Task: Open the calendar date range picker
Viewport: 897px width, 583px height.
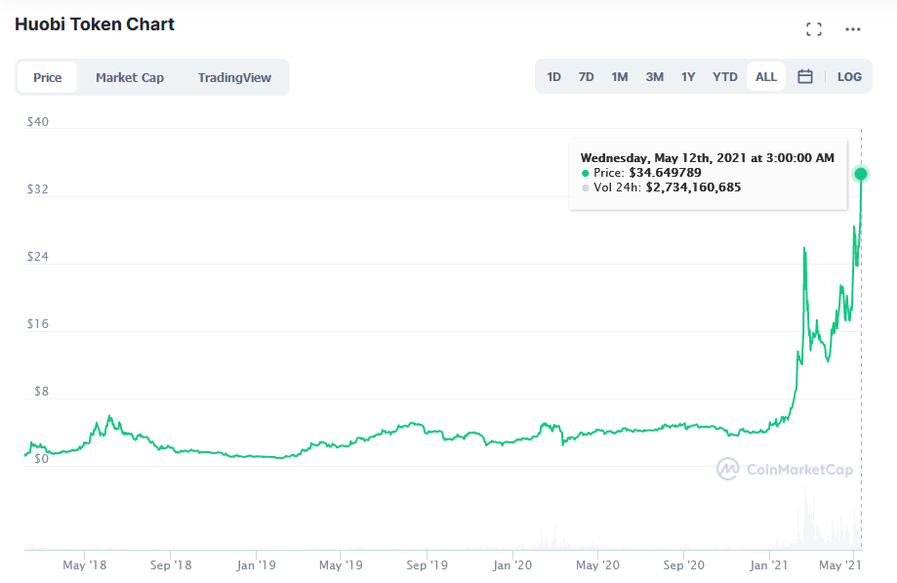Action: tap(805, 77)
